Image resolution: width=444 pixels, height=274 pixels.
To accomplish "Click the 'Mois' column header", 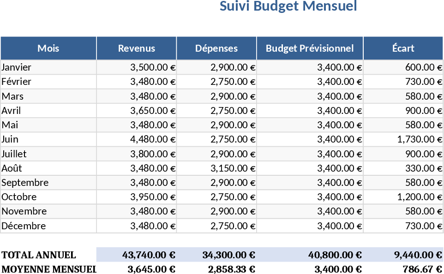I will (48, 48).
